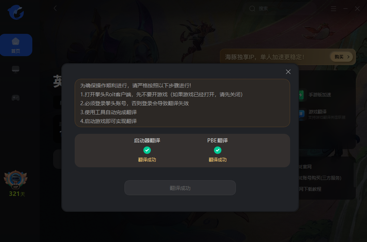Click the 购买 buy button
This screenshot has height=242, width=367.
tap(342, 57)
